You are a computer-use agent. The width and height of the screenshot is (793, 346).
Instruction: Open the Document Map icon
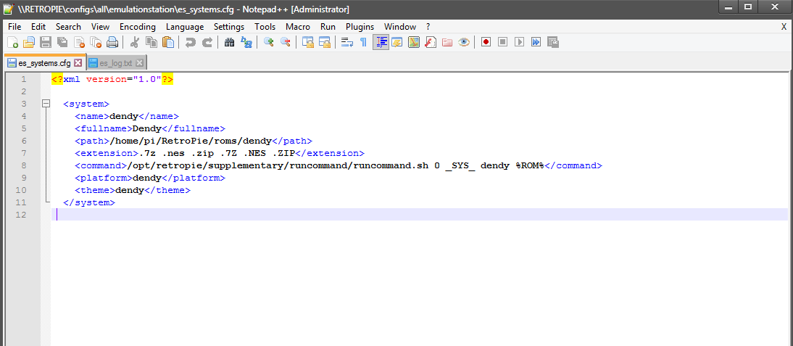tap(414, 43)
